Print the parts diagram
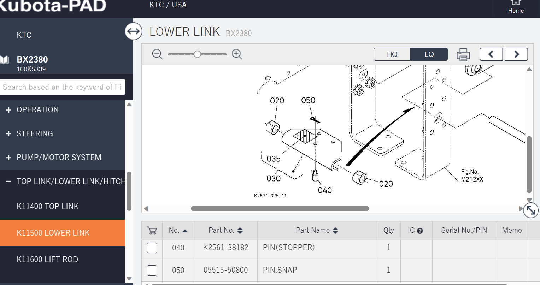Screen dimensions: 540x285 coord(463,54)
